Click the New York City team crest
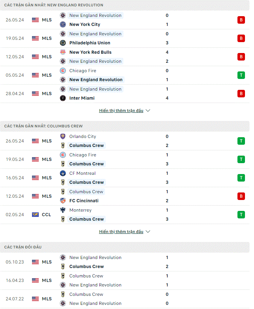Image resolution: width=254 pixels, height=309 pixels. pos(63,24)
